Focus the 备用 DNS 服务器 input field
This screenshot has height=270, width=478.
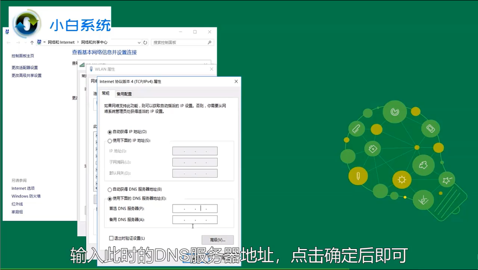[195, 220]
